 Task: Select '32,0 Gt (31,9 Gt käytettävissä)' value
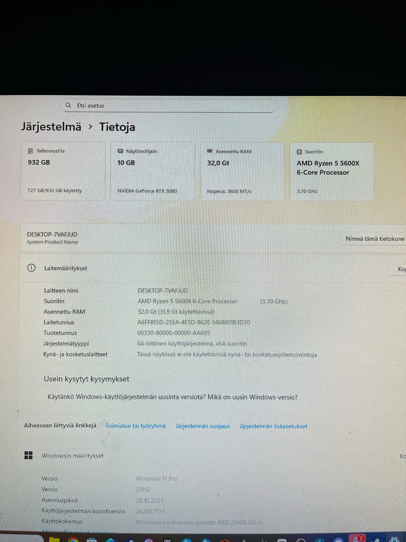(176, 312)
